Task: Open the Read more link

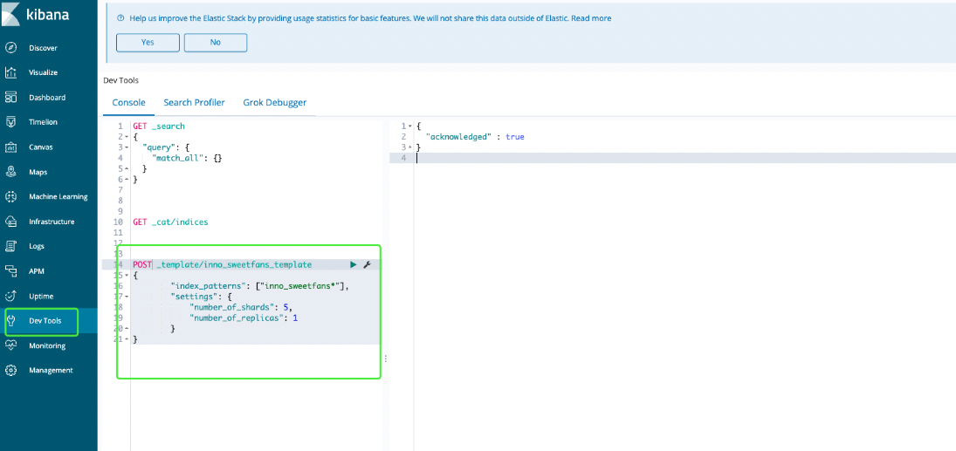Action: (591, 17)
